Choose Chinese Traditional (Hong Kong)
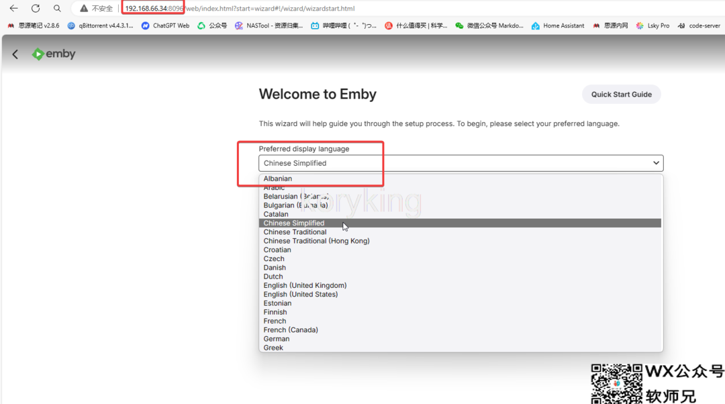725x404 pixels. (460, 241)
